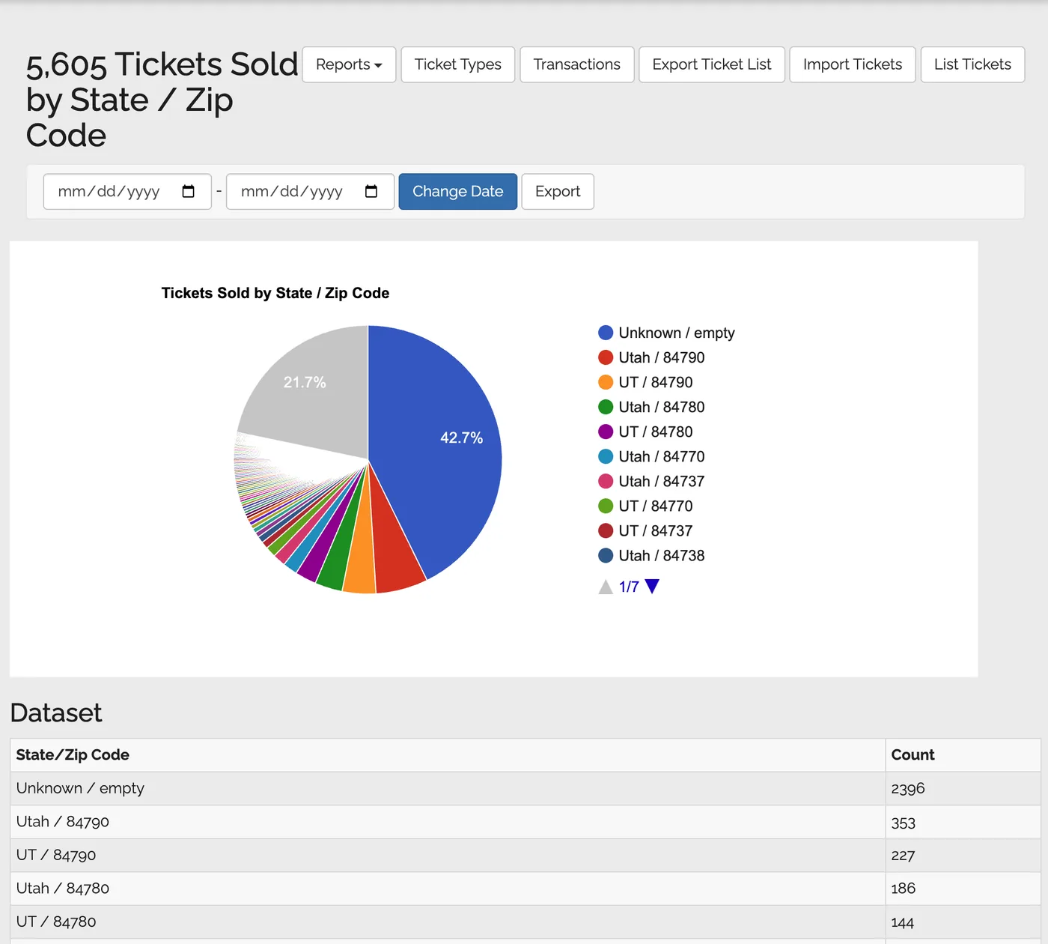Click the chart title text
Screen dimensions: 1048x944
click(x=275, y=293)
